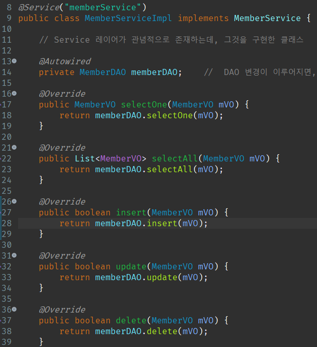The image size is (317, 347).
Task: Click the override marker beside line 32
Action: pos(1,266)
